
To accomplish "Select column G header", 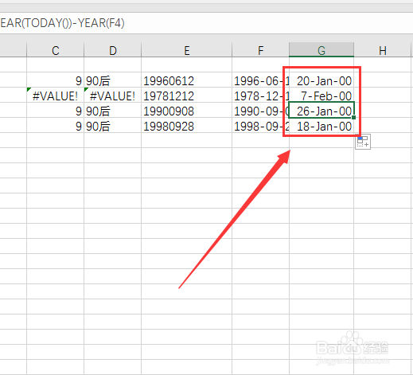I will (321, 50).
